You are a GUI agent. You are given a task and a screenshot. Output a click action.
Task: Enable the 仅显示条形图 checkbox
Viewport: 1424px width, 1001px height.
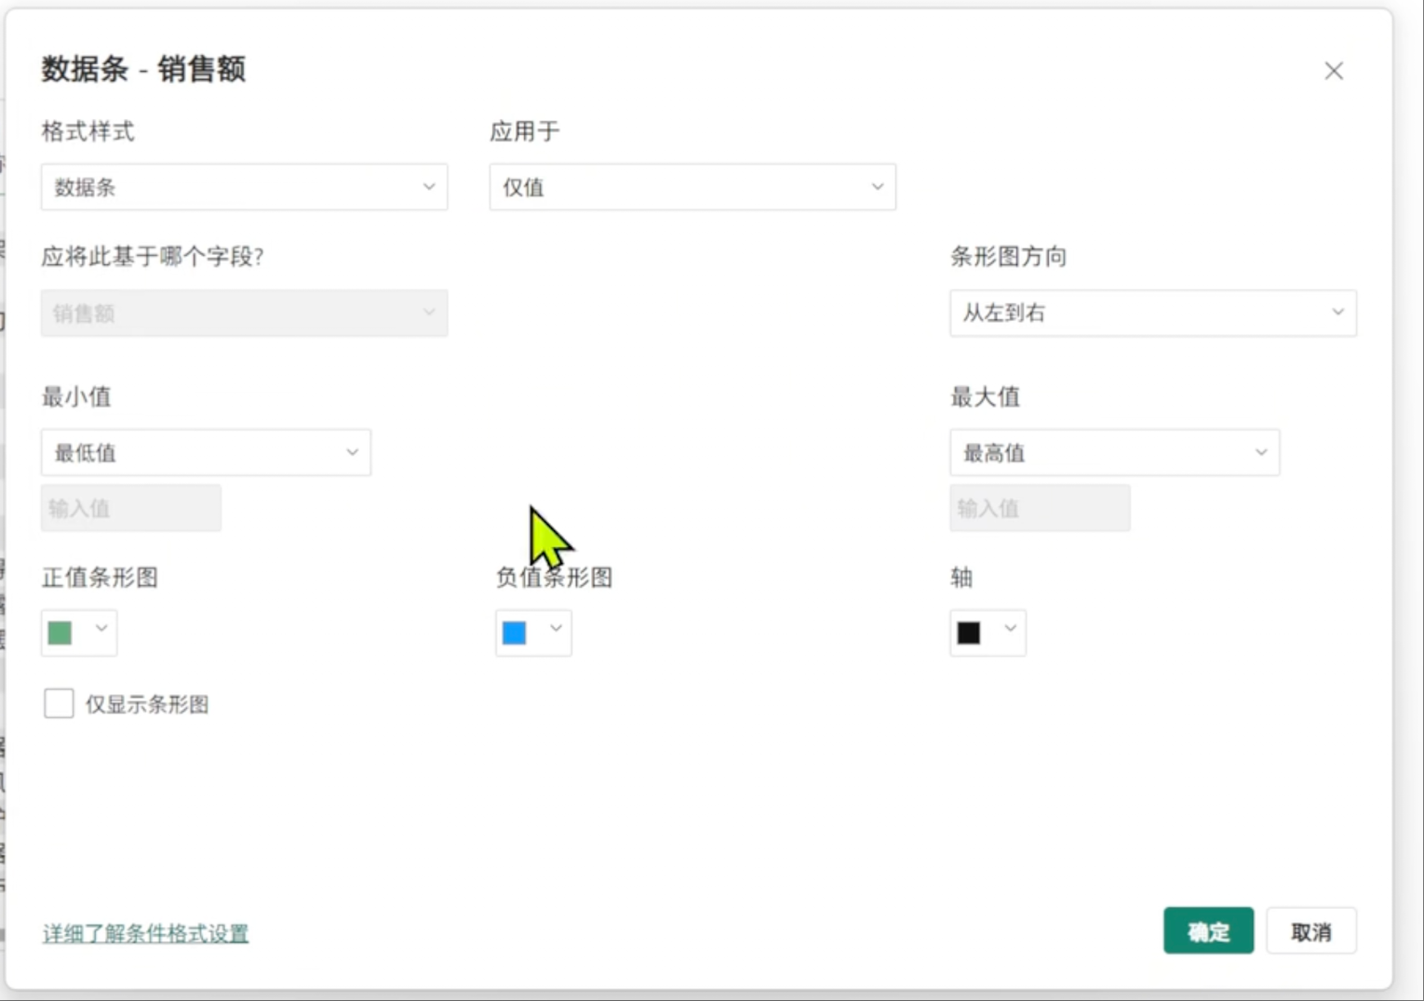point(59,704)
